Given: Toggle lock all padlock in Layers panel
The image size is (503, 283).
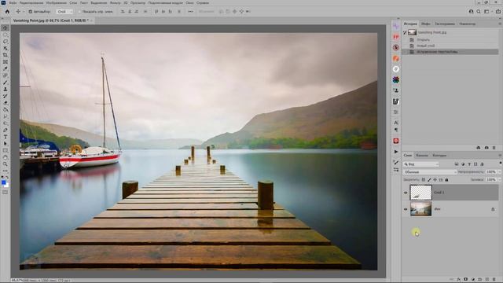Looking at the screenshot, I should [446, 180].
